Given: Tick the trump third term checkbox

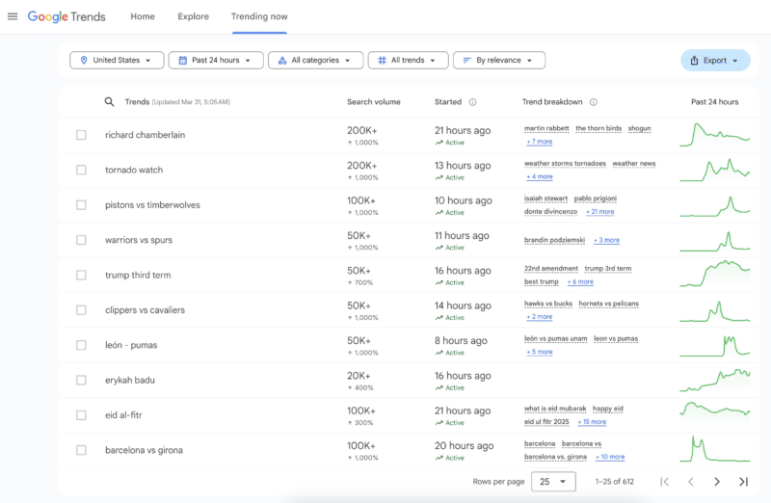Looking at the screenshot, I should pos(81,275).
